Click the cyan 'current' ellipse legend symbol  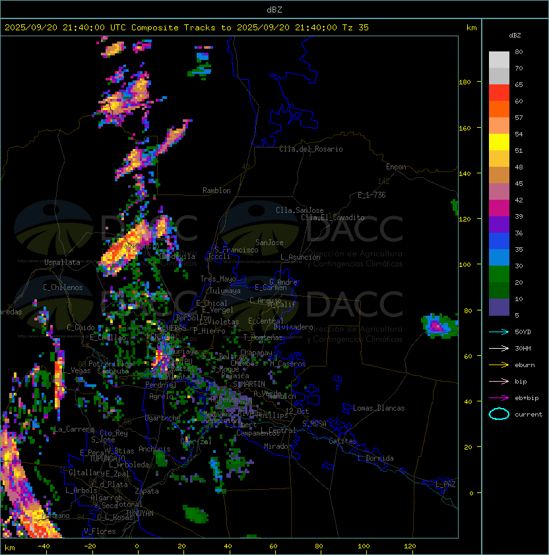(x=499, y=414)
